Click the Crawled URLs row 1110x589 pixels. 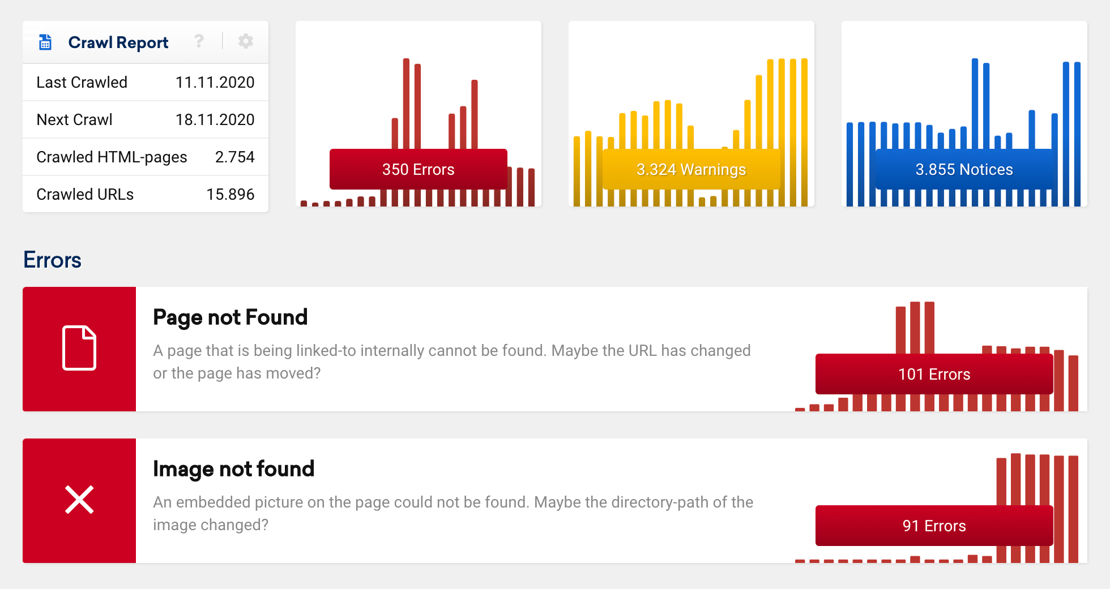(x=146, y=194)
